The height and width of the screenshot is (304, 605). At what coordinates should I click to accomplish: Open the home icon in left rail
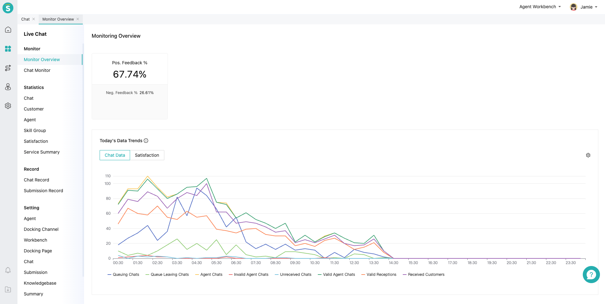(8, 30)
